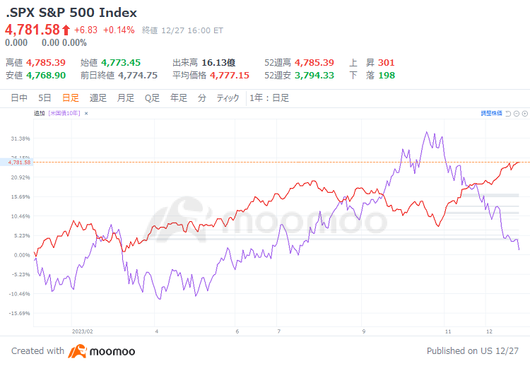Open the ティック tick chart tab
Viewport: 530px width, 366px height.
pyautogui.click(x=228, y=98)
